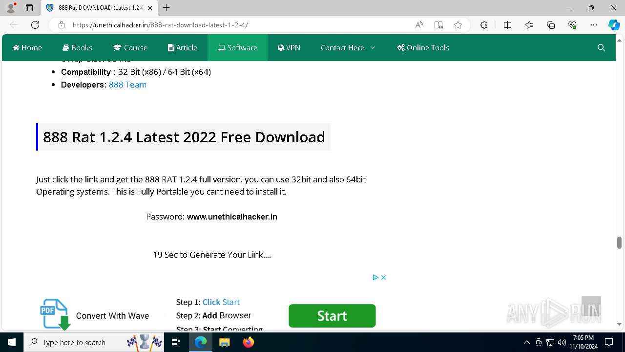Click the Edge profile avatar icon

click(x=11, y=8)
